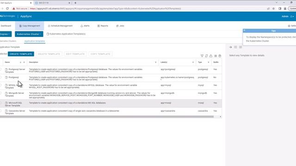This screenshot has height=166, width=296.
Task: Click the middle layout icon in the details pane
Action: click(x=235, y=47)
